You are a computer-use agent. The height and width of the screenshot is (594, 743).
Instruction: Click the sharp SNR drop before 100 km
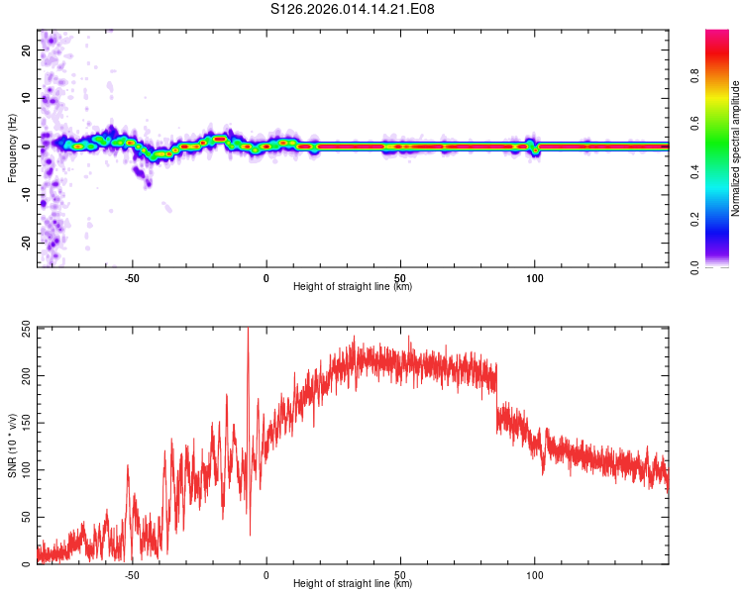coord(496,396)
